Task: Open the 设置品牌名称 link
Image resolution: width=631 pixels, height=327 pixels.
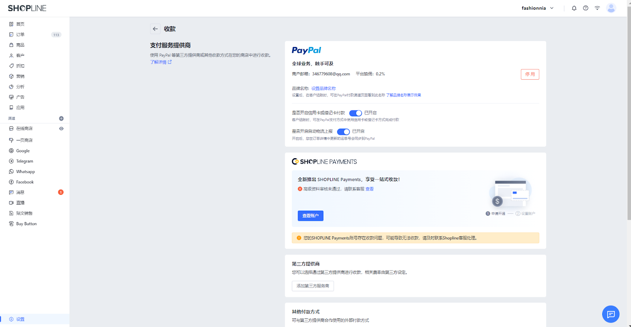Action: (323, 88)
